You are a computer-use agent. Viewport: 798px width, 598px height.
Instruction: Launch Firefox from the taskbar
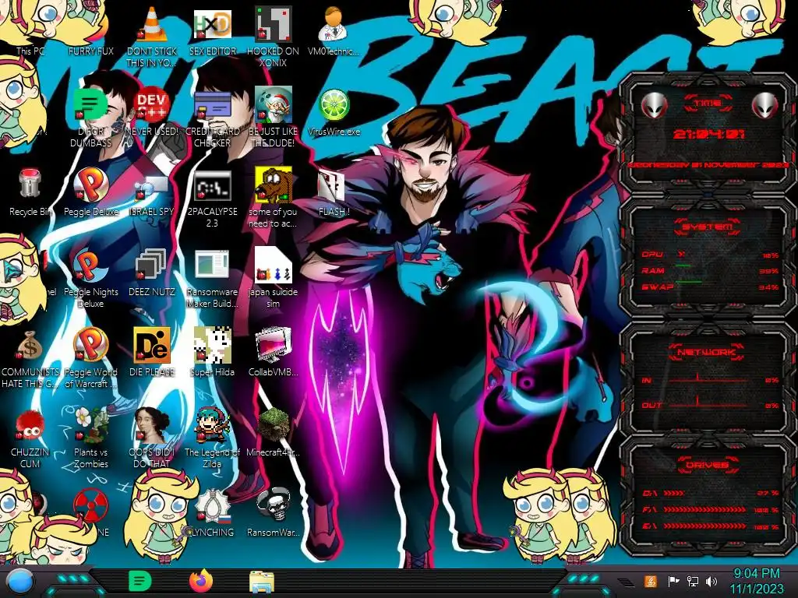(200, 581)
